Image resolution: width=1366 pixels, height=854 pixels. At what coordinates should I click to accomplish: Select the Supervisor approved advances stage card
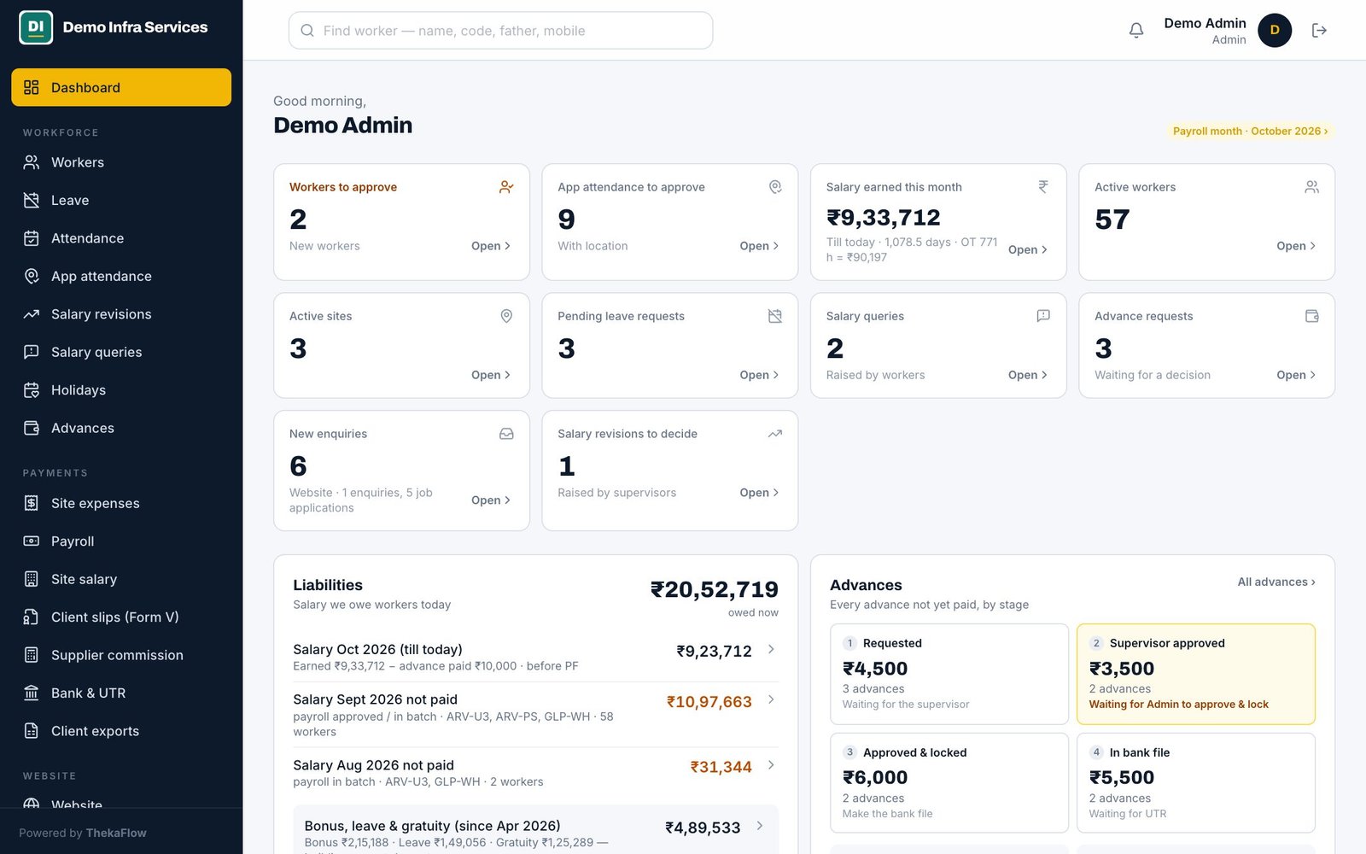1195,674
